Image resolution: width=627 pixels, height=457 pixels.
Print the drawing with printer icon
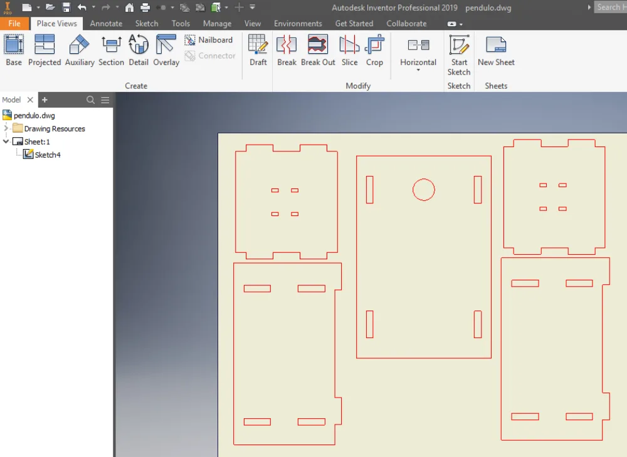pos(145,7)
